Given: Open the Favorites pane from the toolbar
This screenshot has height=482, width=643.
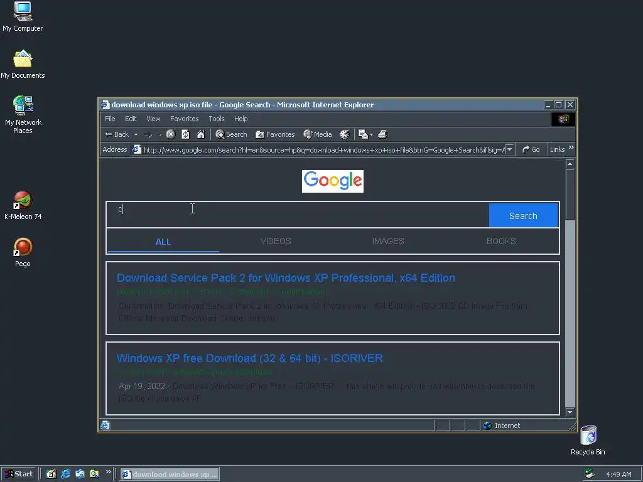Looking at the screenshot, I should (x=275, y=134).
